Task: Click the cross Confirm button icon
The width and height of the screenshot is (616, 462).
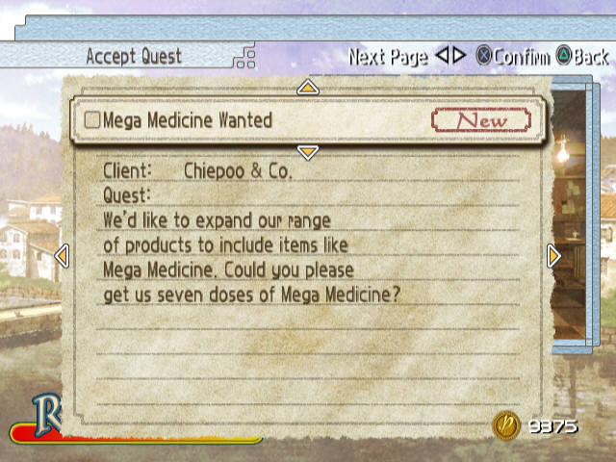Action: click(483, 56)
